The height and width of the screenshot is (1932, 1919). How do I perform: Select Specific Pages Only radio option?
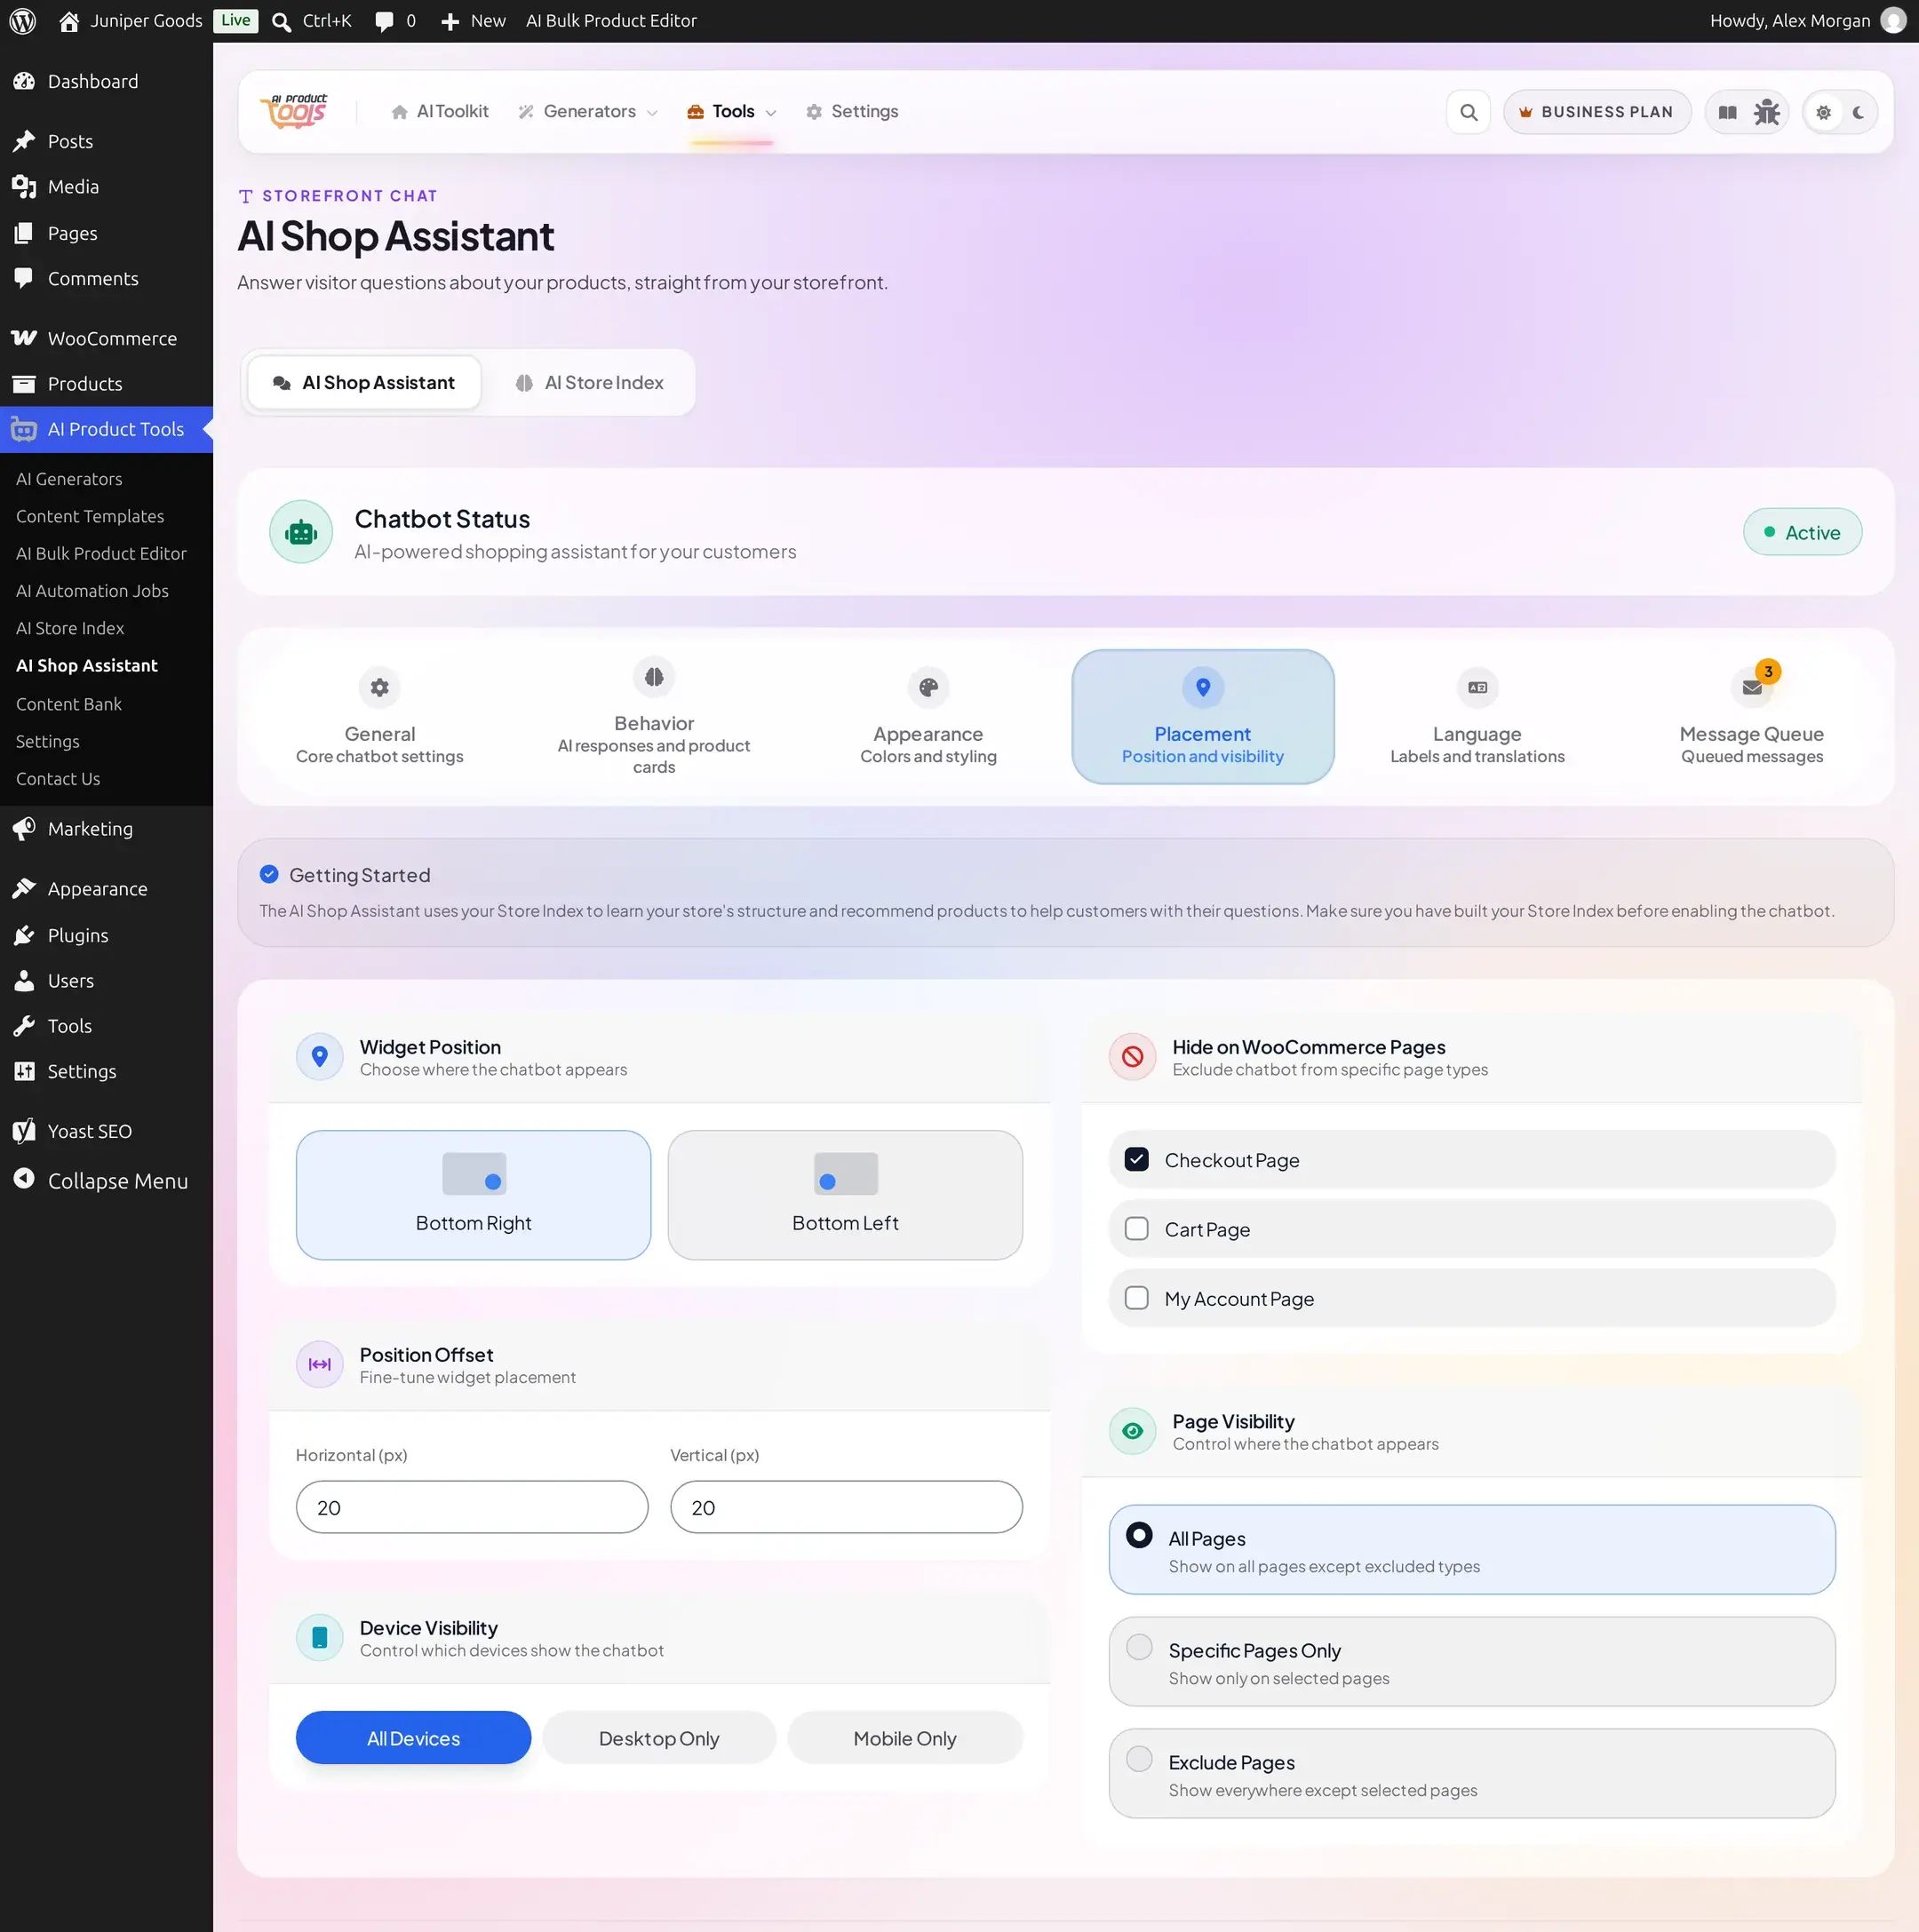pos(1139,1647)
